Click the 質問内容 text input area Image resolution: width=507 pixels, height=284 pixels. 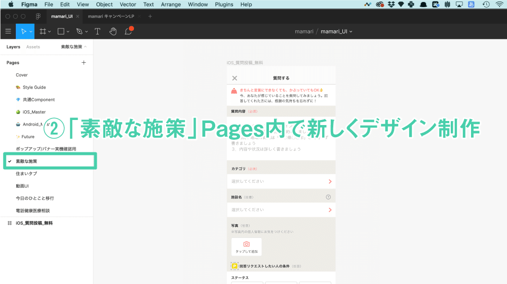[281, 138]
